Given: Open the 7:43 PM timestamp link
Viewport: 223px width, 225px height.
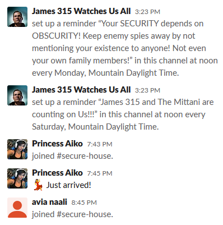Looking at the screenshot, I should (x=100, y=144).
